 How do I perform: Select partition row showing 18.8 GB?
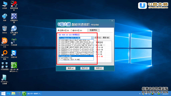99,50
